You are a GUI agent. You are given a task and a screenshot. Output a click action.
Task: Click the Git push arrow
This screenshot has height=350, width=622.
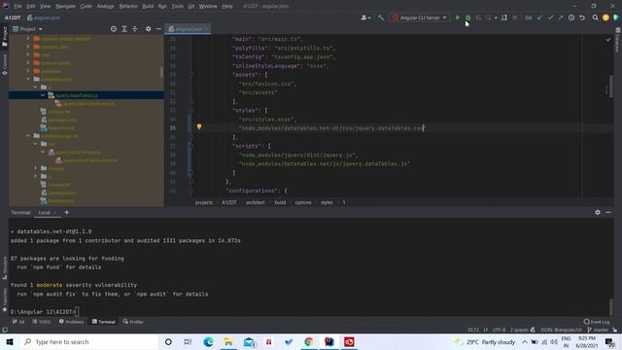coord(561,17)
